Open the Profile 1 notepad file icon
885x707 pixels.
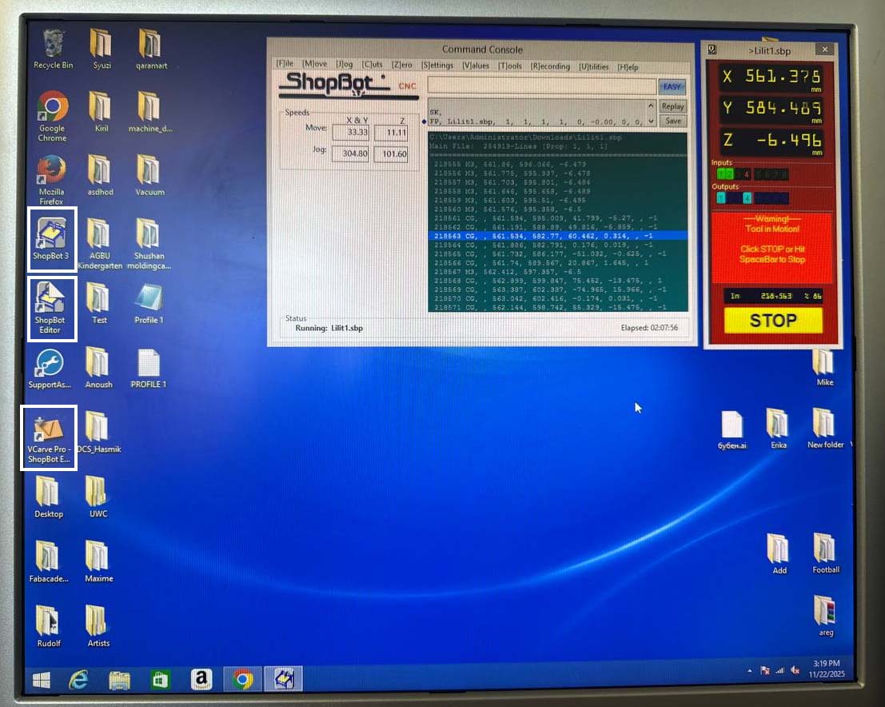coord(148,302)
